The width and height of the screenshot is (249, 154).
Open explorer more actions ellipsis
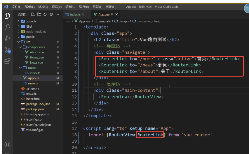point(57,15)
